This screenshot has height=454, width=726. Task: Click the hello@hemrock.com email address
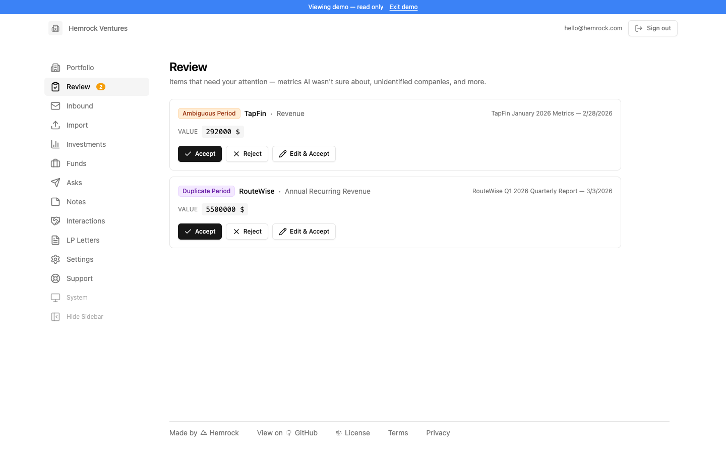(x=593, y=28)
